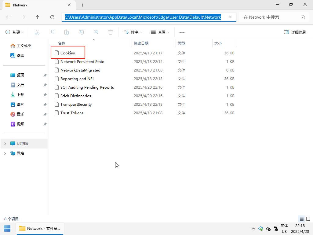Click the 在 Network 中搜索 search box

pos(271,17)
